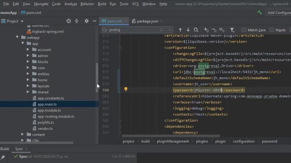Click the monoApp breadcrumb in navigation bar
This screenshot has width=291, height=163.
(9, 13)
